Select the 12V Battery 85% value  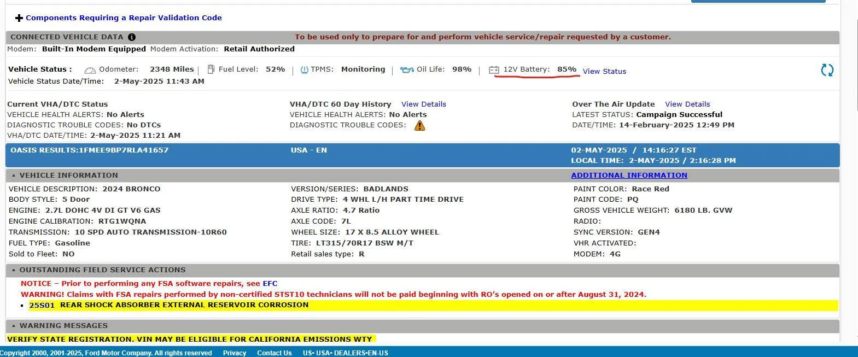pyautogui.click(x=567, y=69)
